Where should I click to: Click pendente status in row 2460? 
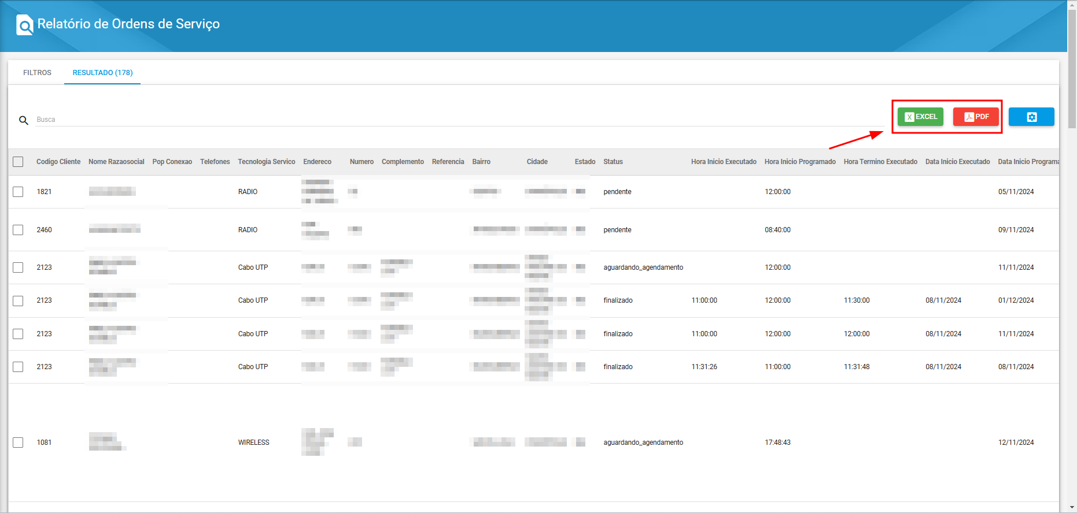coord(617,230)
